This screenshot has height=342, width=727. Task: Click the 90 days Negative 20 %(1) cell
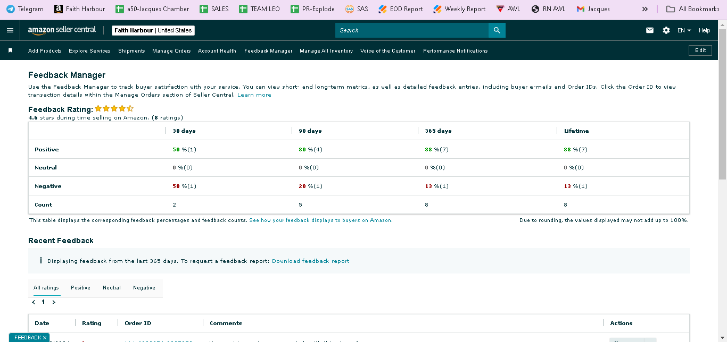click(x=311, y=186)
